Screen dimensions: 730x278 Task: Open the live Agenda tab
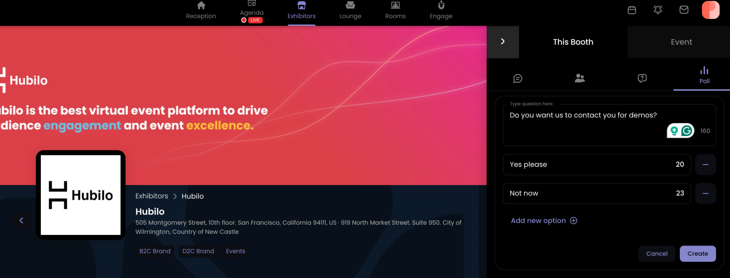[x=252, y=12]
